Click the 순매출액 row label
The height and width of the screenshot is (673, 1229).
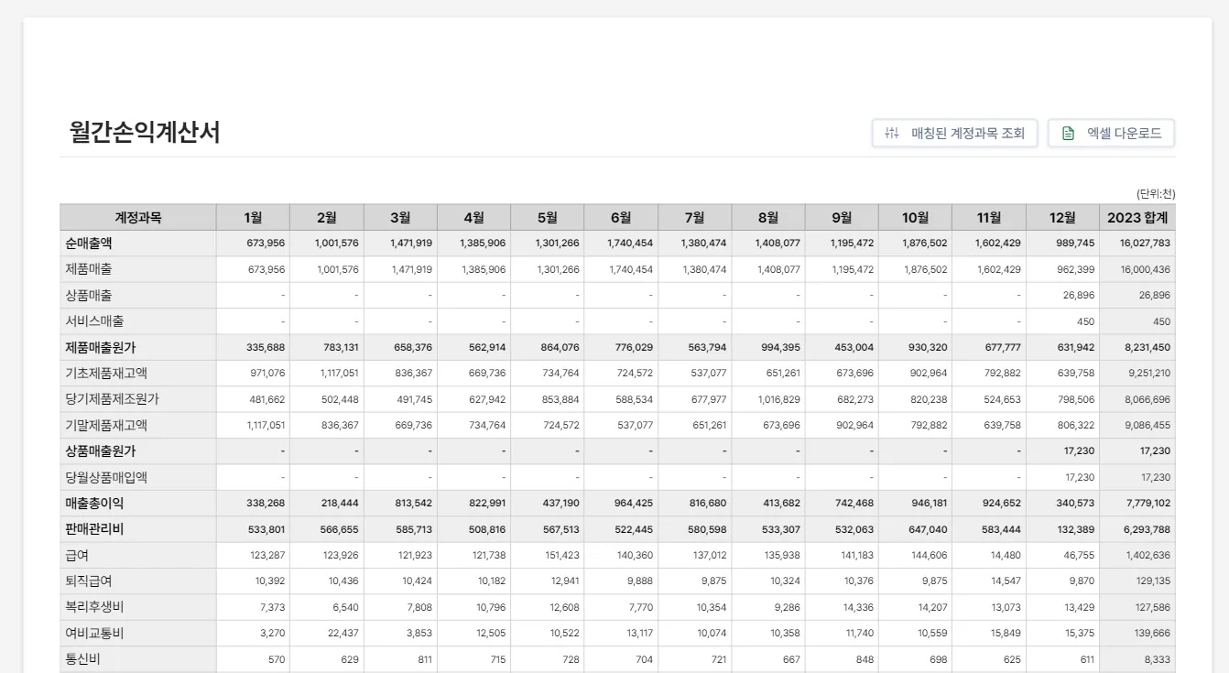coord(89,244)
